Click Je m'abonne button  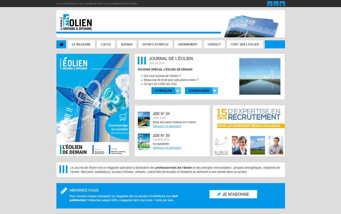[x=233, y=194]
